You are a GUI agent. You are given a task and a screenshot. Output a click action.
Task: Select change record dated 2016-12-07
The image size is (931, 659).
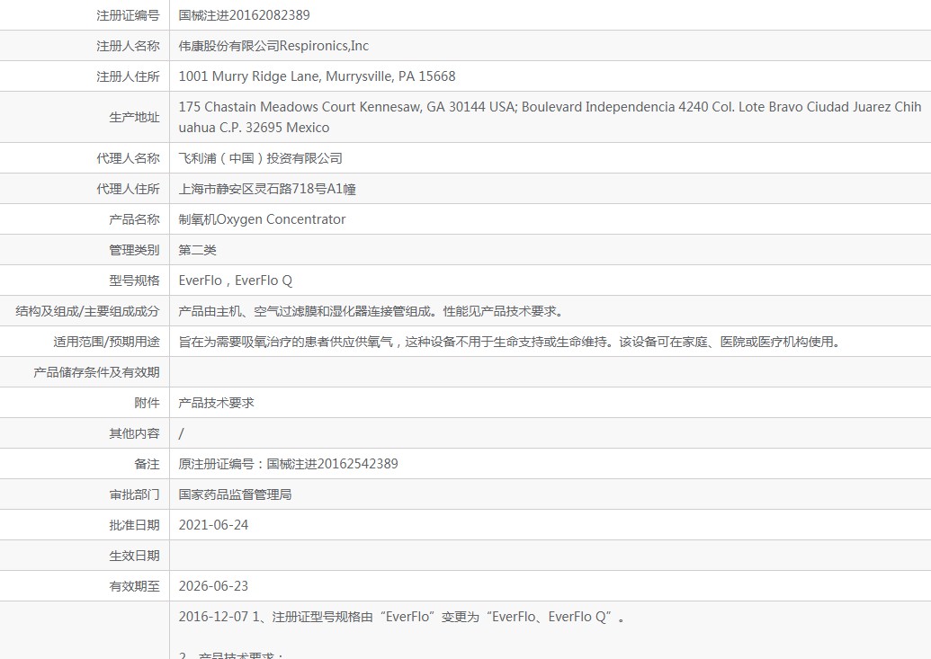[x=402, y=617]
